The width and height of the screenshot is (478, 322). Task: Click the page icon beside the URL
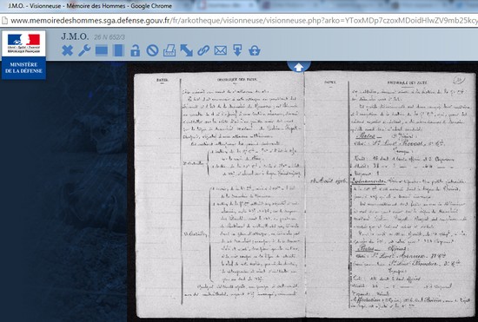tap(4, 21)
